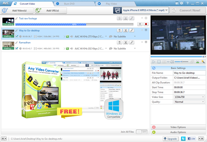Open the Video Size dropdown
Image resolution: width=207 pixels, height=142 pixels.
[189, 97]
